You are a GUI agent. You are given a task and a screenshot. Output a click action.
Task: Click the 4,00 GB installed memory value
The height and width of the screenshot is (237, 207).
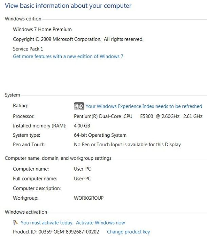[x=82, y=126]
